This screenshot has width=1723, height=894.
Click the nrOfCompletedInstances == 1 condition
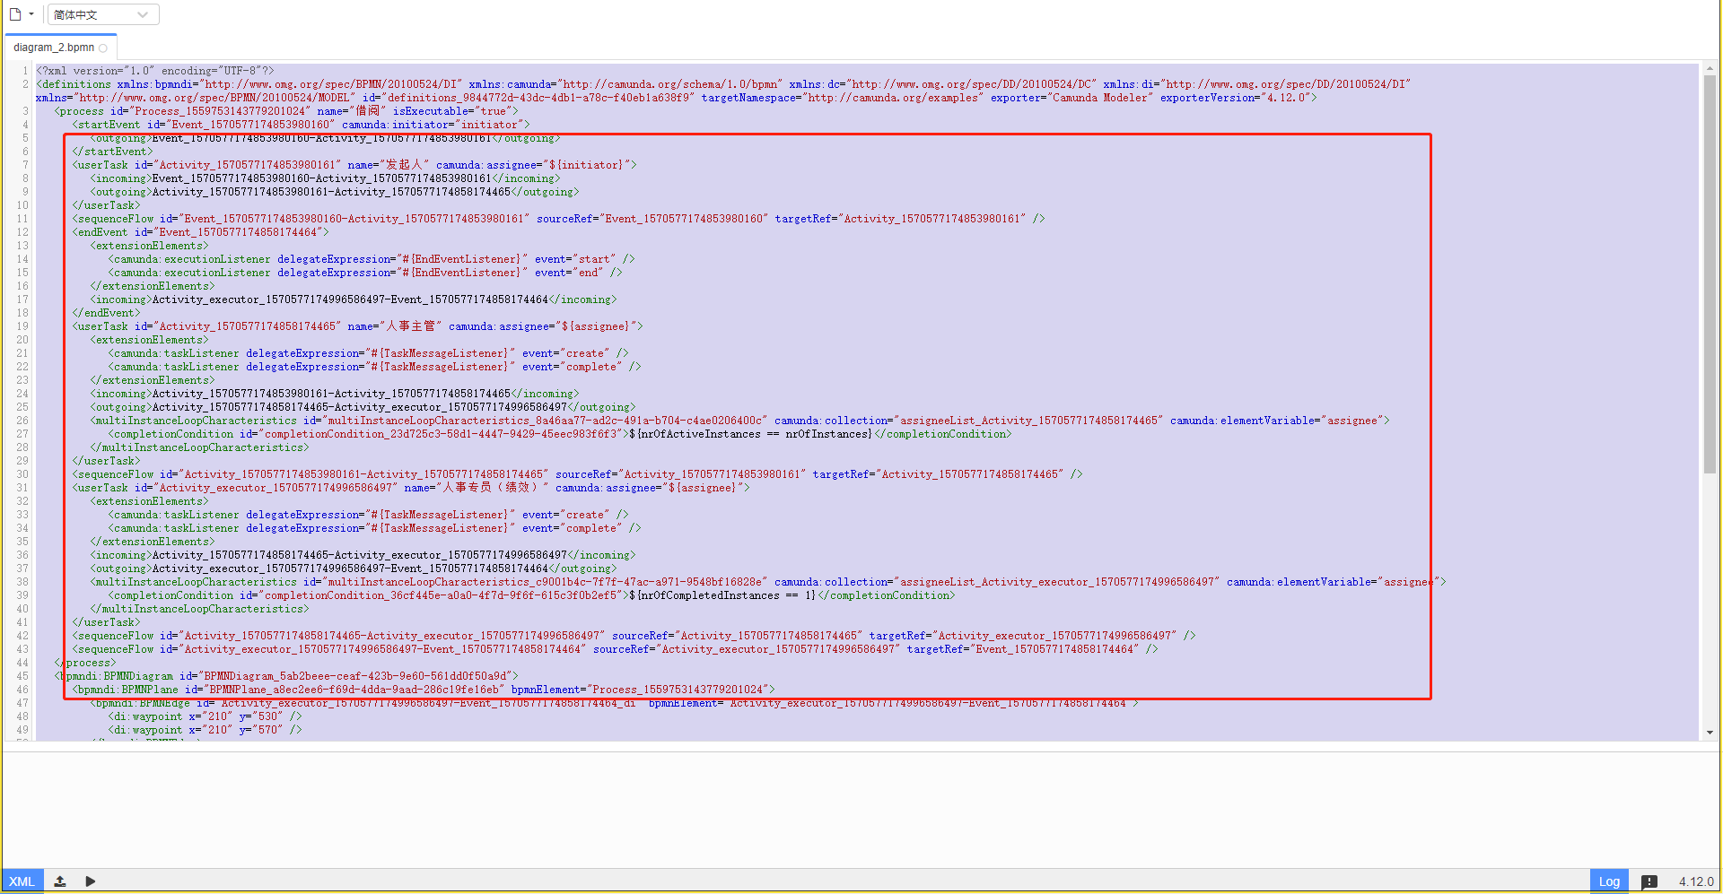pyautogui.click(x=722, y=595)
